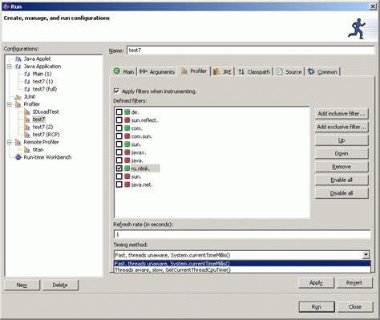Move filter with the Up button
This screenshot has width=380, height=320.
pos(342,140)
